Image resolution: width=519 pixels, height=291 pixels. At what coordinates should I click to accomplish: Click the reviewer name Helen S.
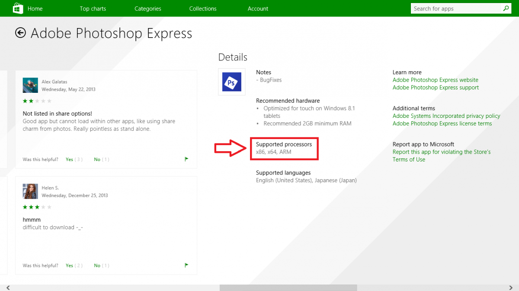coord(50,188)
